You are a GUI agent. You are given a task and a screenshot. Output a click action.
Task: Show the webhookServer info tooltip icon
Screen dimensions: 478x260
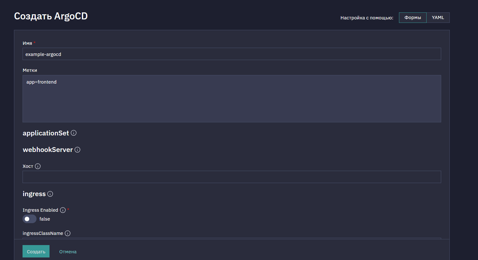(77, 150)
